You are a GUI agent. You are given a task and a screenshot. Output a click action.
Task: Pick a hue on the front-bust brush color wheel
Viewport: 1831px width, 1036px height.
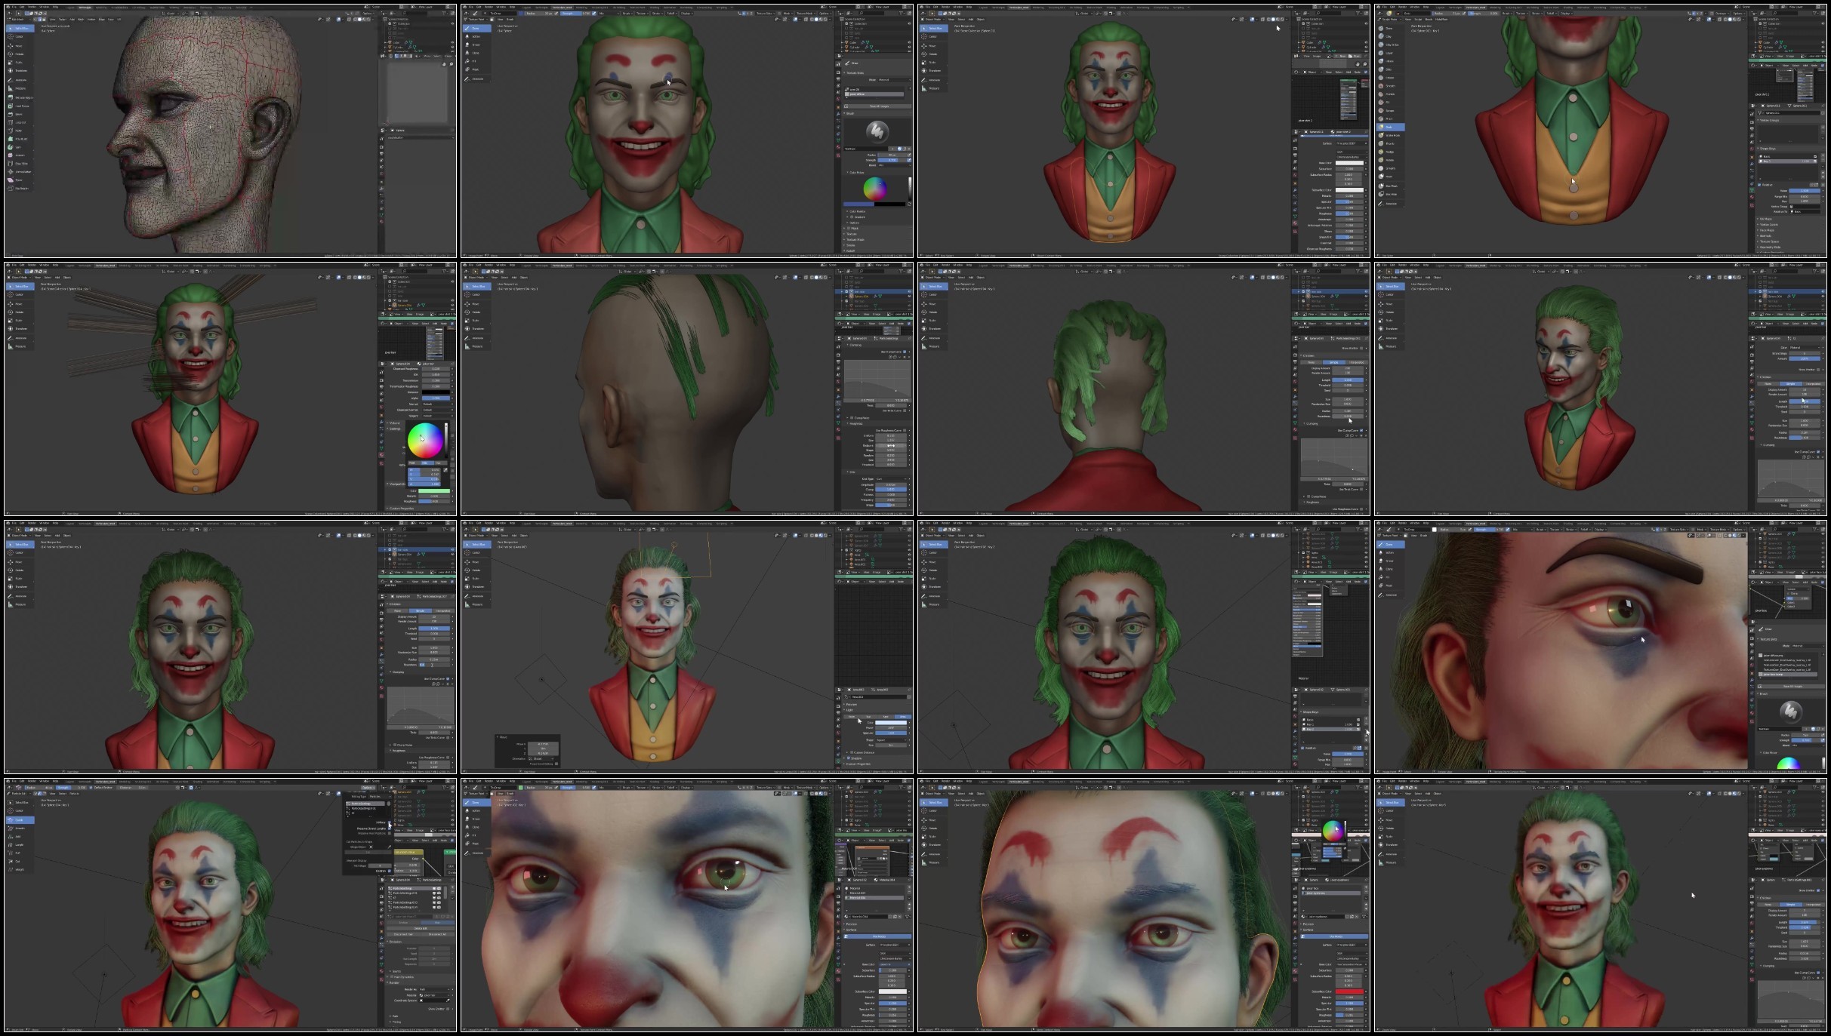[x=875, y=189]
